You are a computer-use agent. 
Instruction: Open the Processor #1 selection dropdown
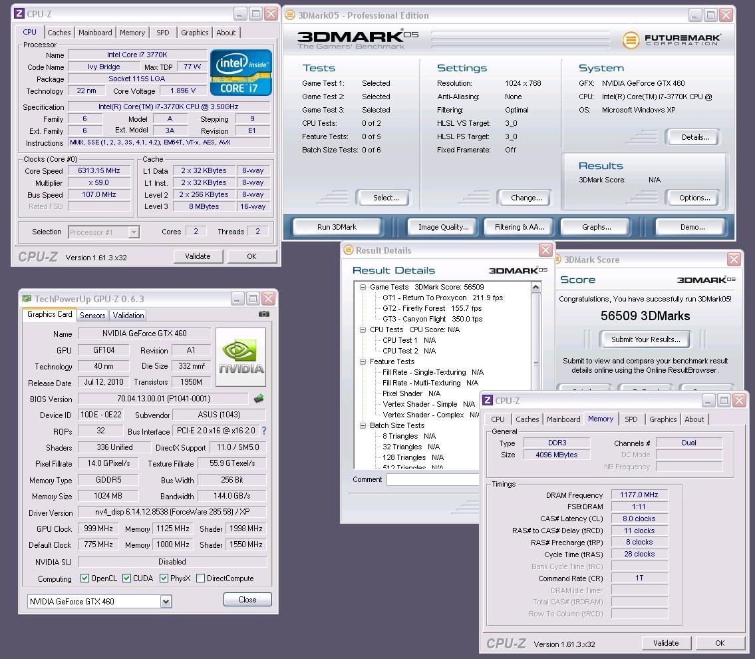tap(134, 232)
